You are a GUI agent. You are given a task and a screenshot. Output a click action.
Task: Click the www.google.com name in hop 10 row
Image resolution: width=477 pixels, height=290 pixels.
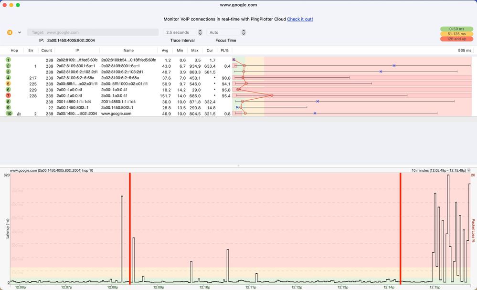click(x=116, y=114)
